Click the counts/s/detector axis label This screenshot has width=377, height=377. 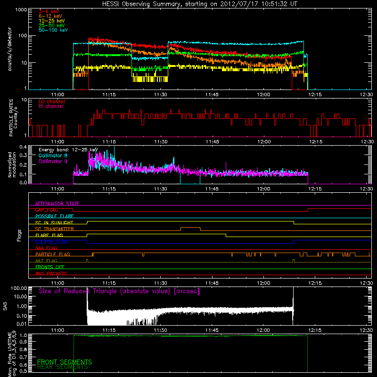[x=10, y=49]
